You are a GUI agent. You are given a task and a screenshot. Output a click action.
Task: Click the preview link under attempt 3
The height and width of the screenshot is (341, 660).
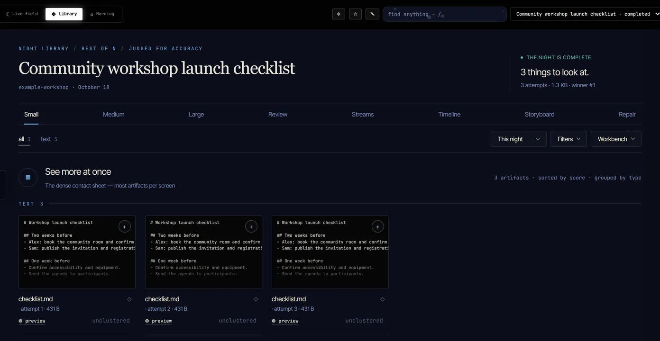tap(285, 321)
